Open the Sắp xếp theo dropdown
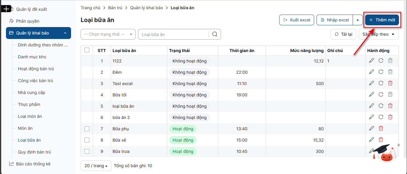This screenshot has width=407, height=174. click(x=379, y=34)
